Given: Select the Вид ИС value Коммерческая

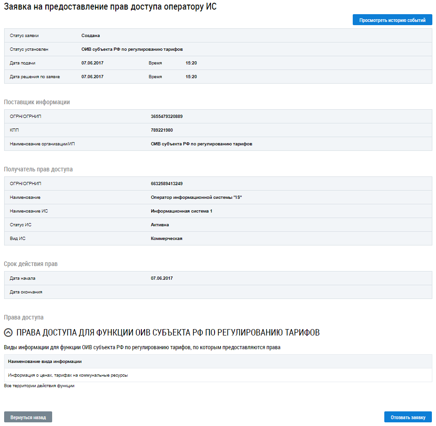Looking at the screenshot, I should (166, 239).
